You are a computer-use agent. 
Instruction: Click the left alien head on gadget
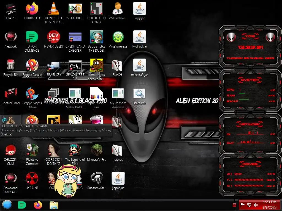(231, 37)
